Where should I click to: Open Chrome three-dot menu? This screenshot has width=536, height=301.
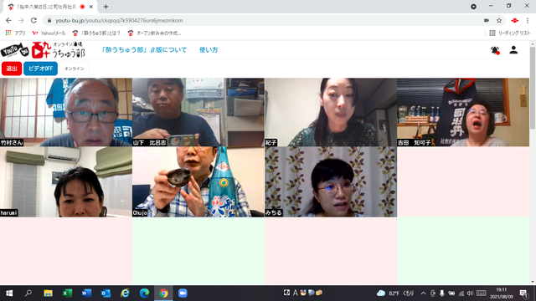[528, 20]
